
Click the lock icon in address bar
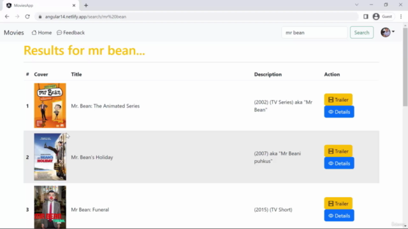pos(40,17)
